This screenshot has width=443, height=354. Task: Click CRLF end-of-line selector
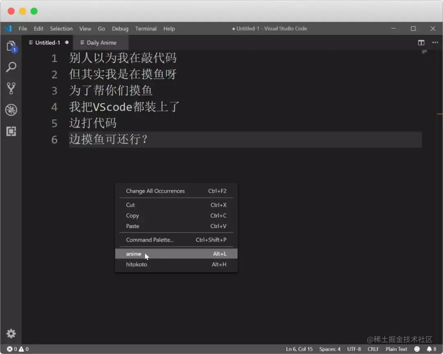[x=373, y=349]
